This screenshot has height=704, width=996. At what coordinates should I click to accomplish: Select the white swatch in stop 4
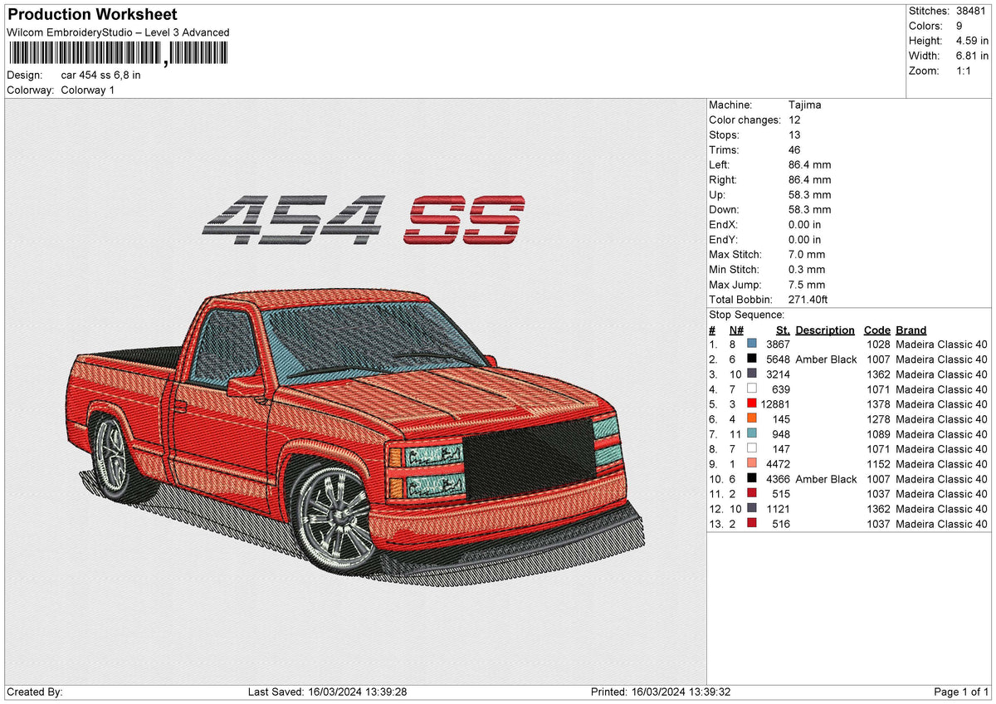coord(752,389)
